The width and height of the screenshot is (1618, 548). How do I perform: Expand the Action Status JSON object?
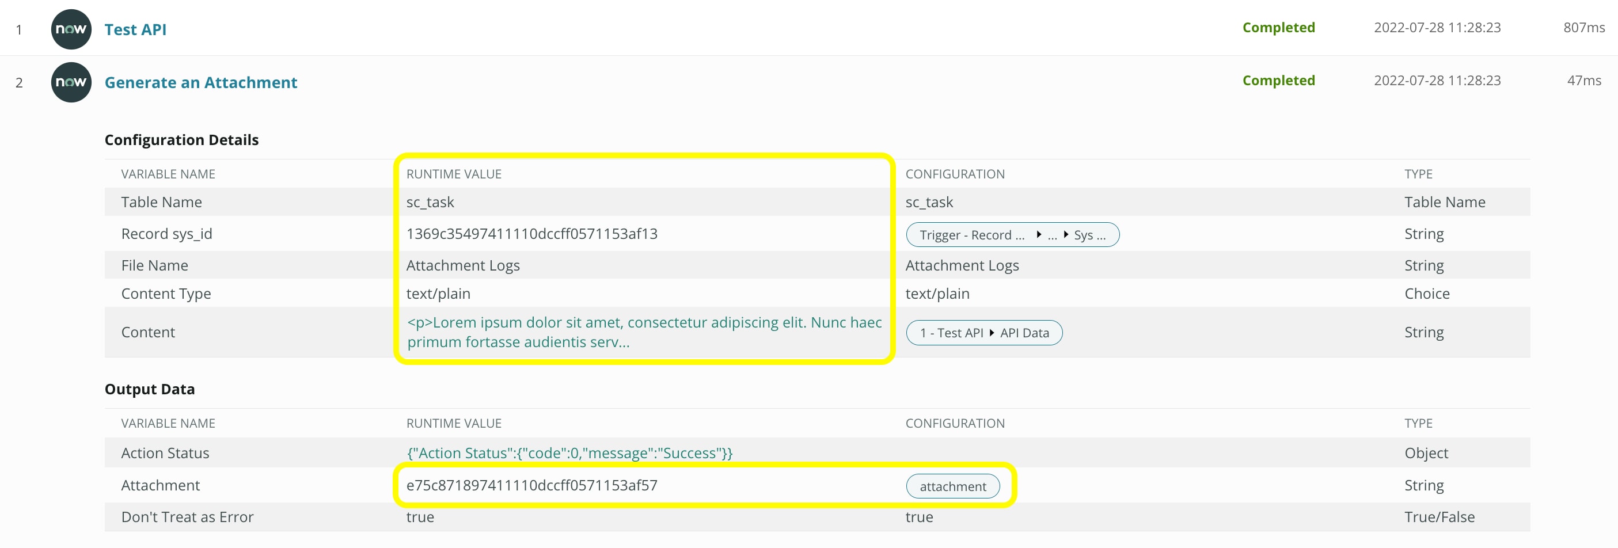(569, 452)
